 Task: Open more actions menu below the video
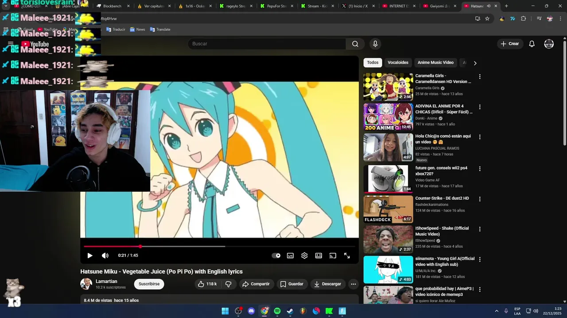(353, 284)
